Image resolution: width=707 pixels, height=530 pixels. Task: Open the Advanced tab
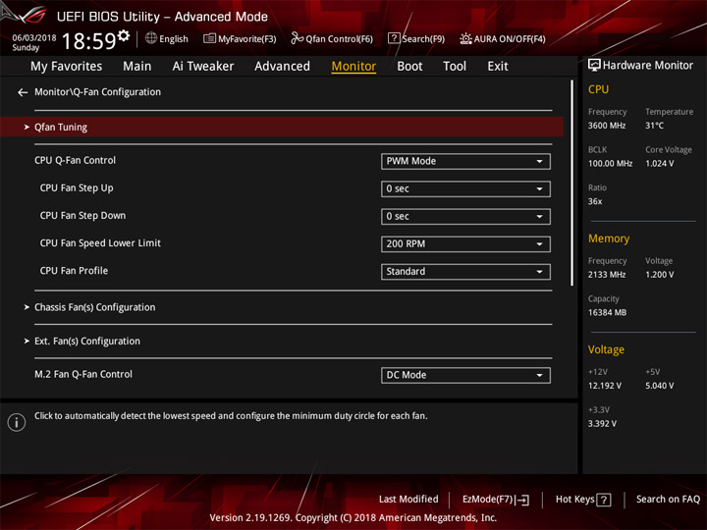point(282,67)
